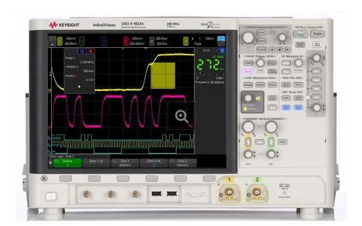Push the Save/Recall key
This screenshot has width=362, height=226.
[x=286, y=85]
